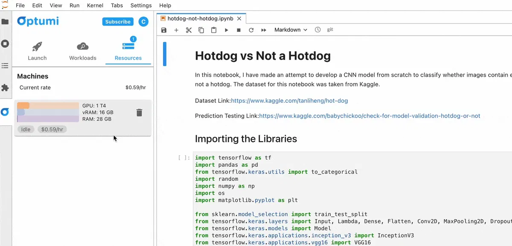Select the Resources tab
The image size is (512, 246).
pos(128,52)
